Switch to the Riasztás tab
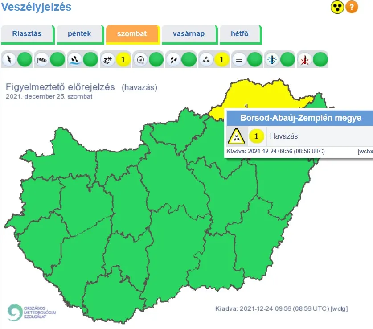Image resolution: width=373 pixels, height=329 pixels. (27, 34)
